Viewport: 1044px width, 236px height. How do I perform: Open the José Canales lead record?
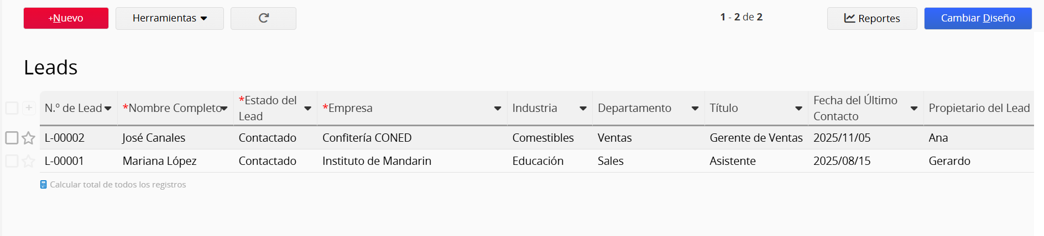coord(154,138)
